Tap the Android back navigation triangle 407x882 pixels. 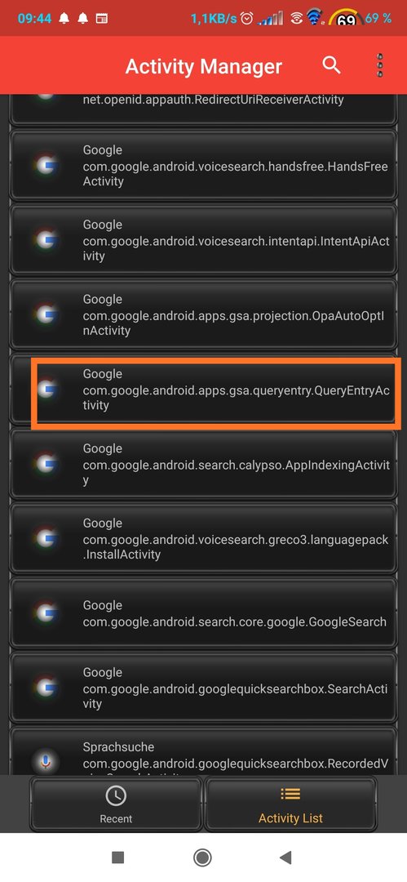pyautogui.click(x=285, y=857)
